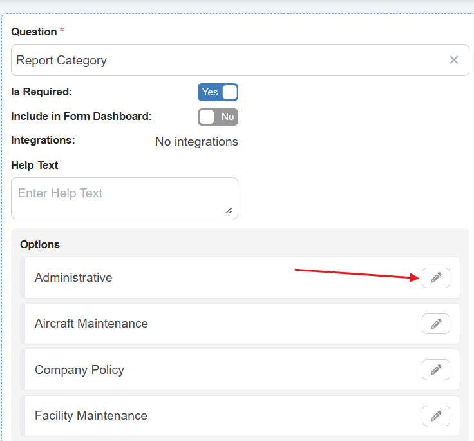Click left grip strip of Company Policy row
The image size is (474, 441).
click(23, 370)
